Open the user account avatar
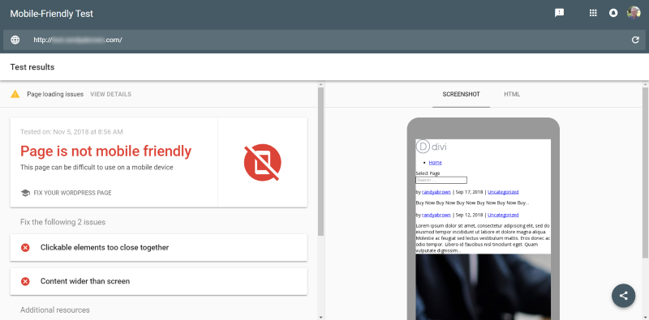Image resolution: width=649 pixels, height=320 pixels. [634, 13]
